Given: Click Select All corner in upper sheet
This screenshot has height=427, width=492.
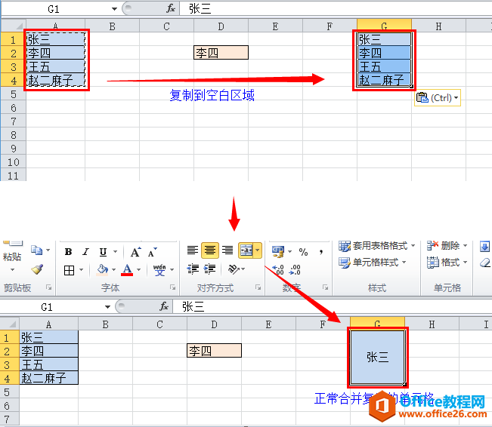Looking at the screenshot, I should pyautogui.click(x=13, y=26).
